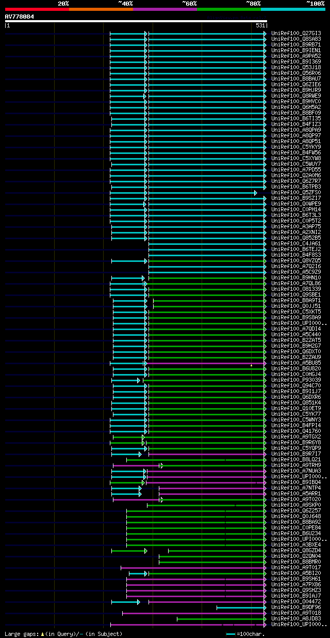Select the UniRef100_O04472 label
The image size is (330, 638).
[x=296, y=601]
